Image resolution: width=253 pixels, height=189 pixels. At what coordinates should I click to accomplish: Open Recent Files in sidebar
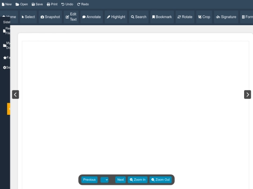coord(6,31)
